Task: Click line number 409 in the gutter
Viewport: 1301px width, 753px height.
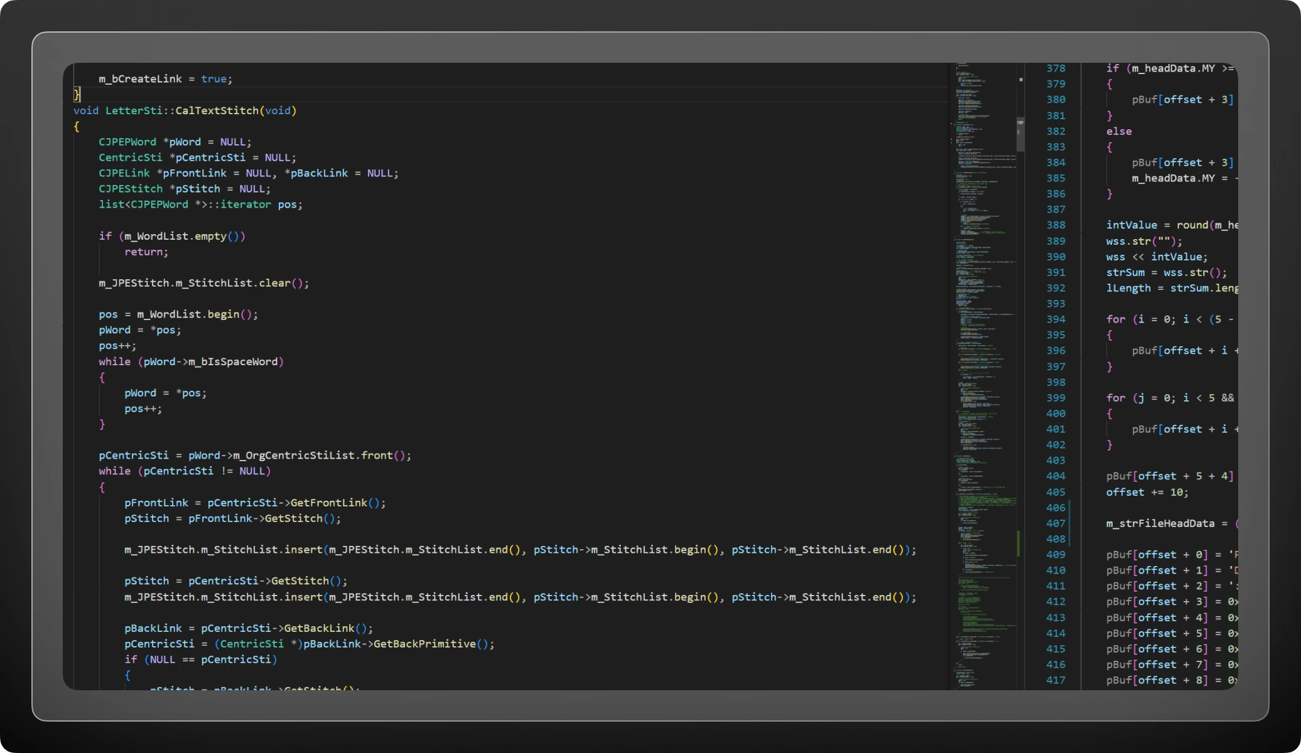Action: pyautogui.click(x=1055, y=555)
